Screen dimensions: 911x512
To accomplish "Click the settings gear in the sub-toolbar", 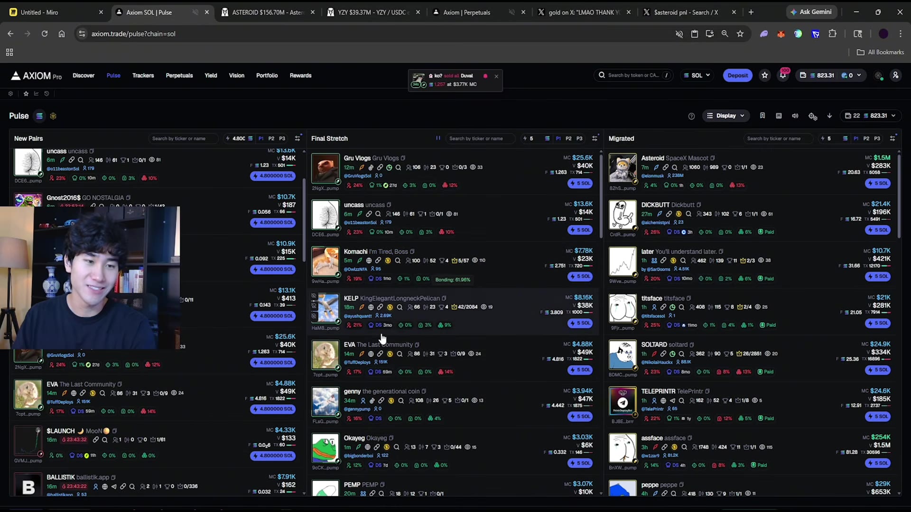I will [10, 94].
